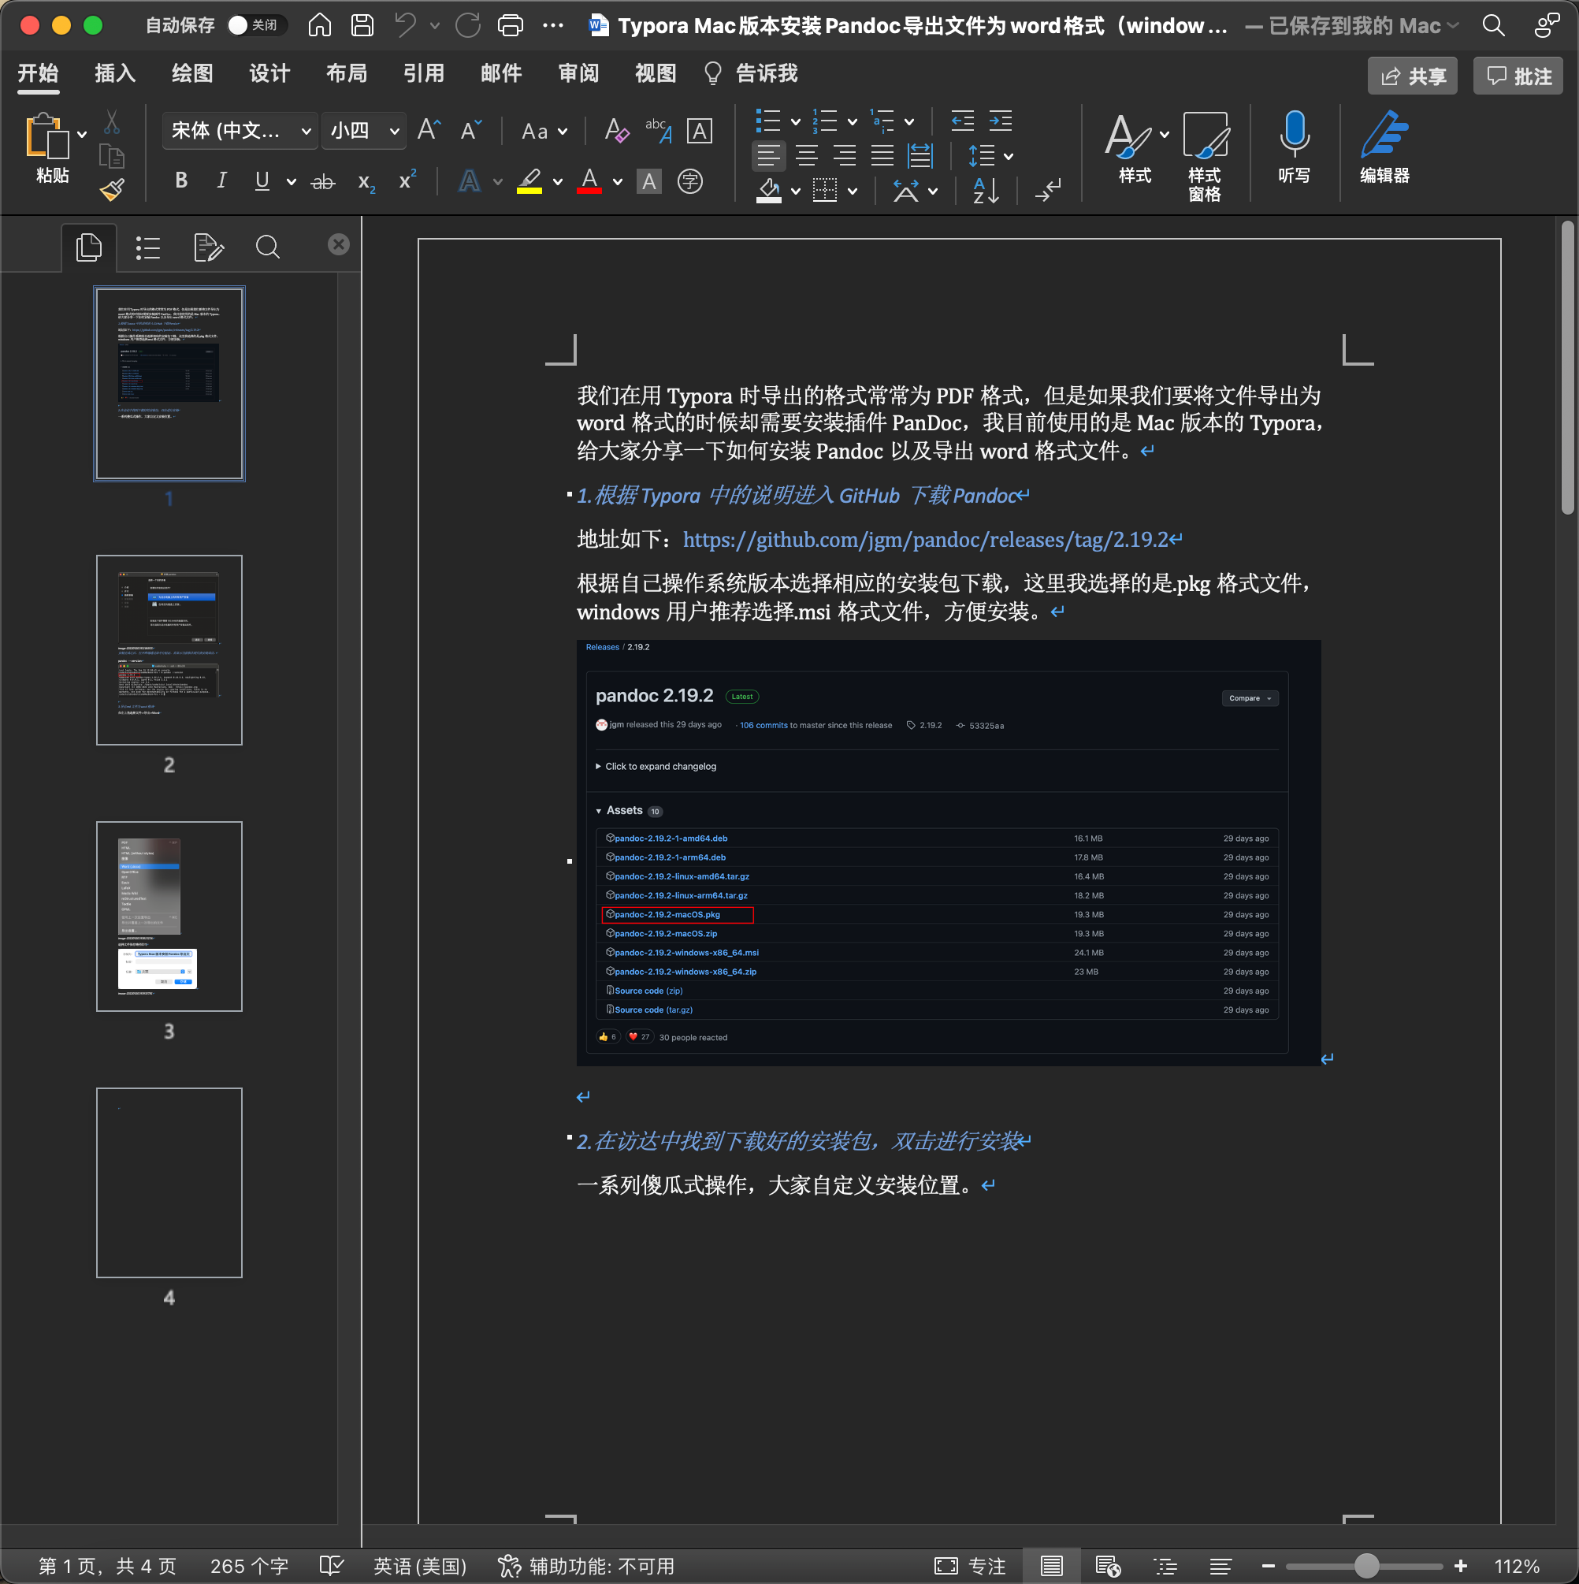Image resolution: width=1579 pixels, height=1584 pixels.
Task: Cut selection with scissors icon
Action: tap(112, 123)
